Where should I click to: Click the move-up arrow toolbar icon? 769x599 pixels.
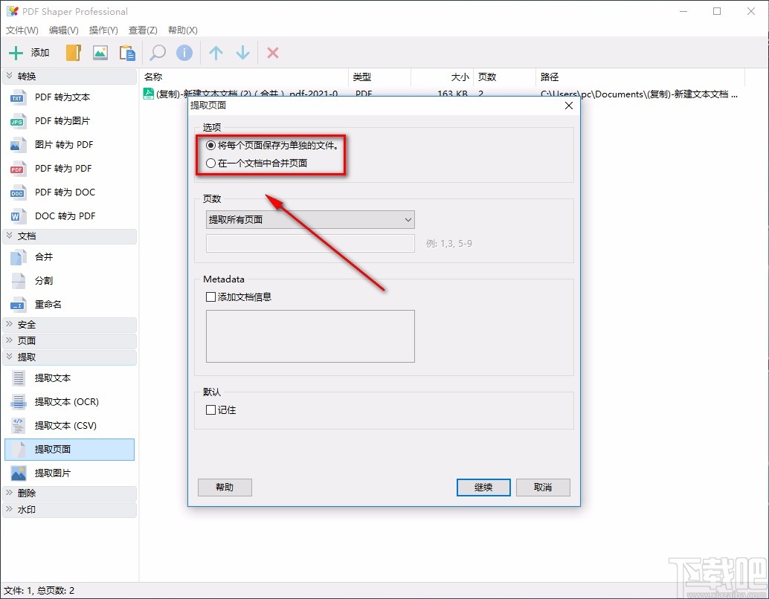(215, 52)
